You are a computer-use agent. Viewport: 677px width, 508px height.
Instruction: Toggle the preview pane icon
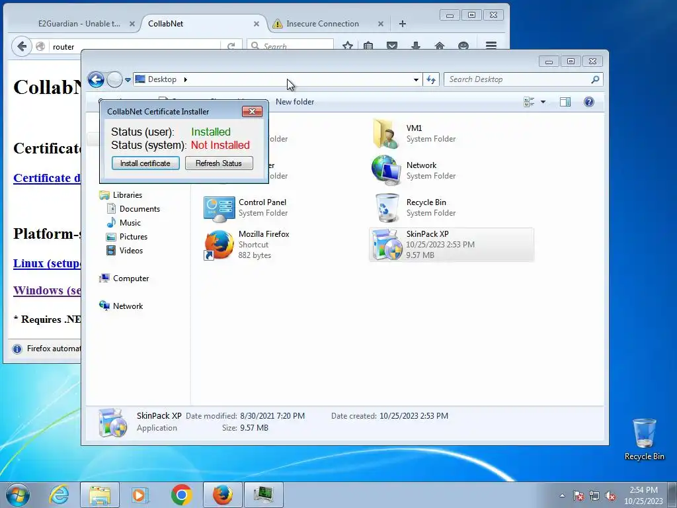pos(565,102)
